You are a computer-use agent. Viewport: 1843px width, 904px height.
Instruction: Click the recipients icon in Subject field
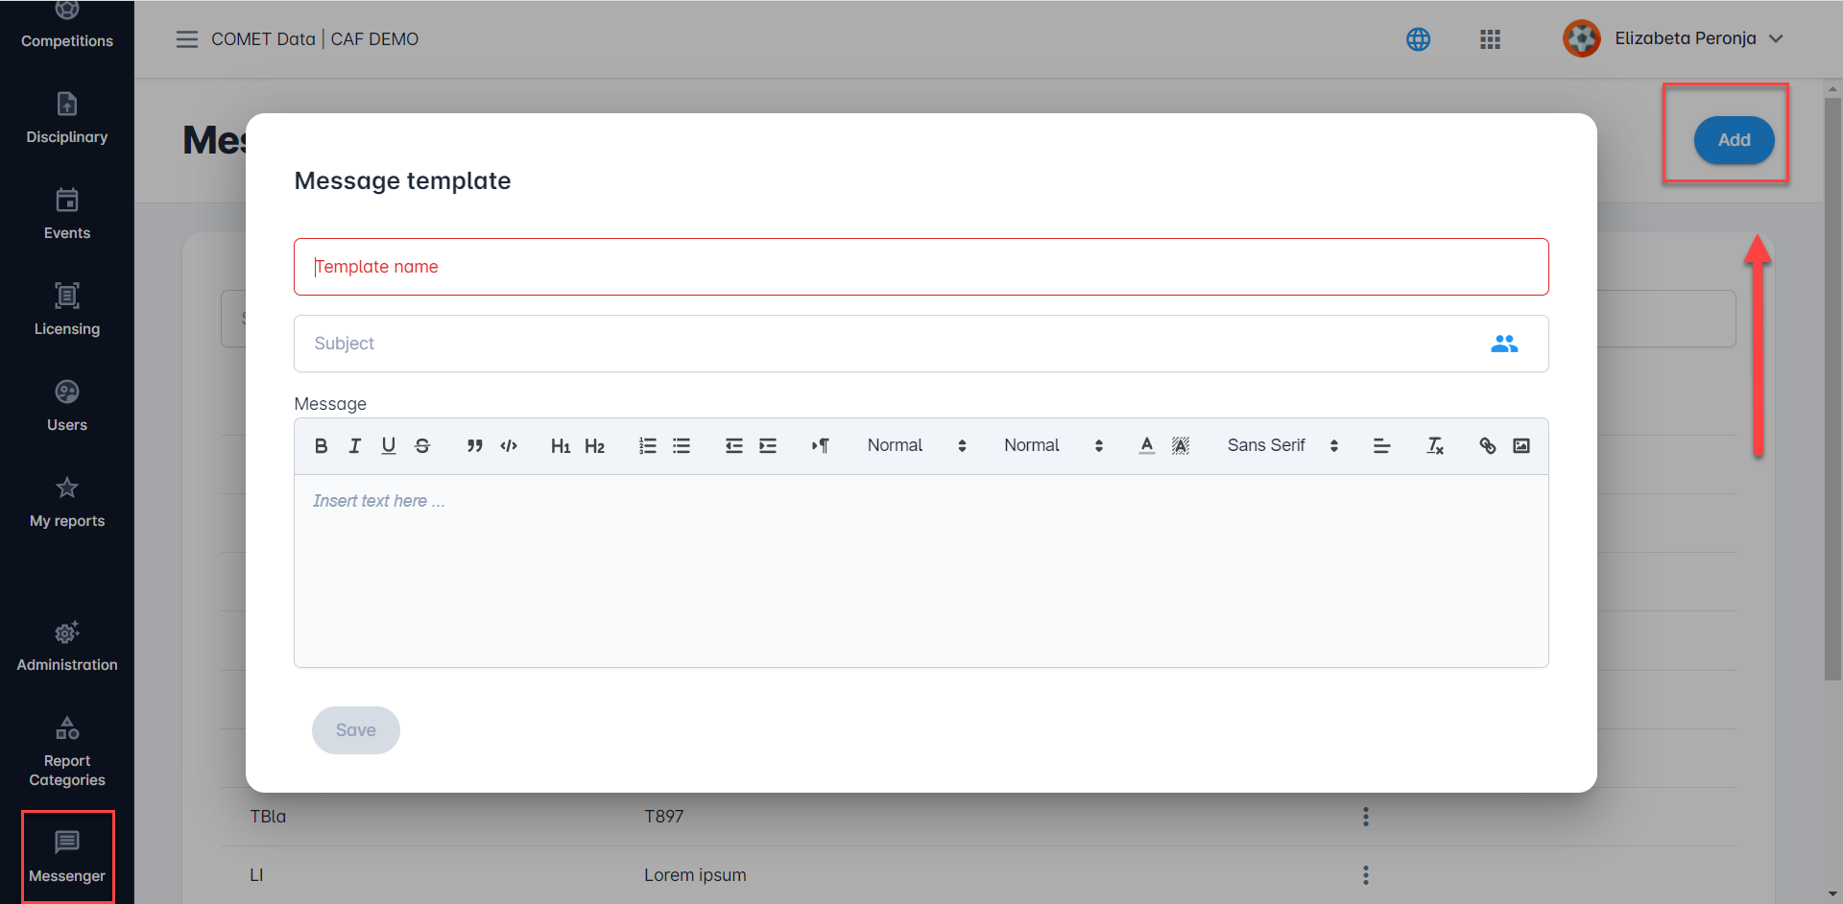point(1504,344)
